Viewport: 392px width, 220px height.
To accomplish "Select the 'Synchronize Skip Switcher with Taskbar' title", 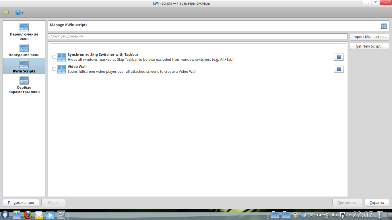I will pyautogui.click(x=103, y=55).
